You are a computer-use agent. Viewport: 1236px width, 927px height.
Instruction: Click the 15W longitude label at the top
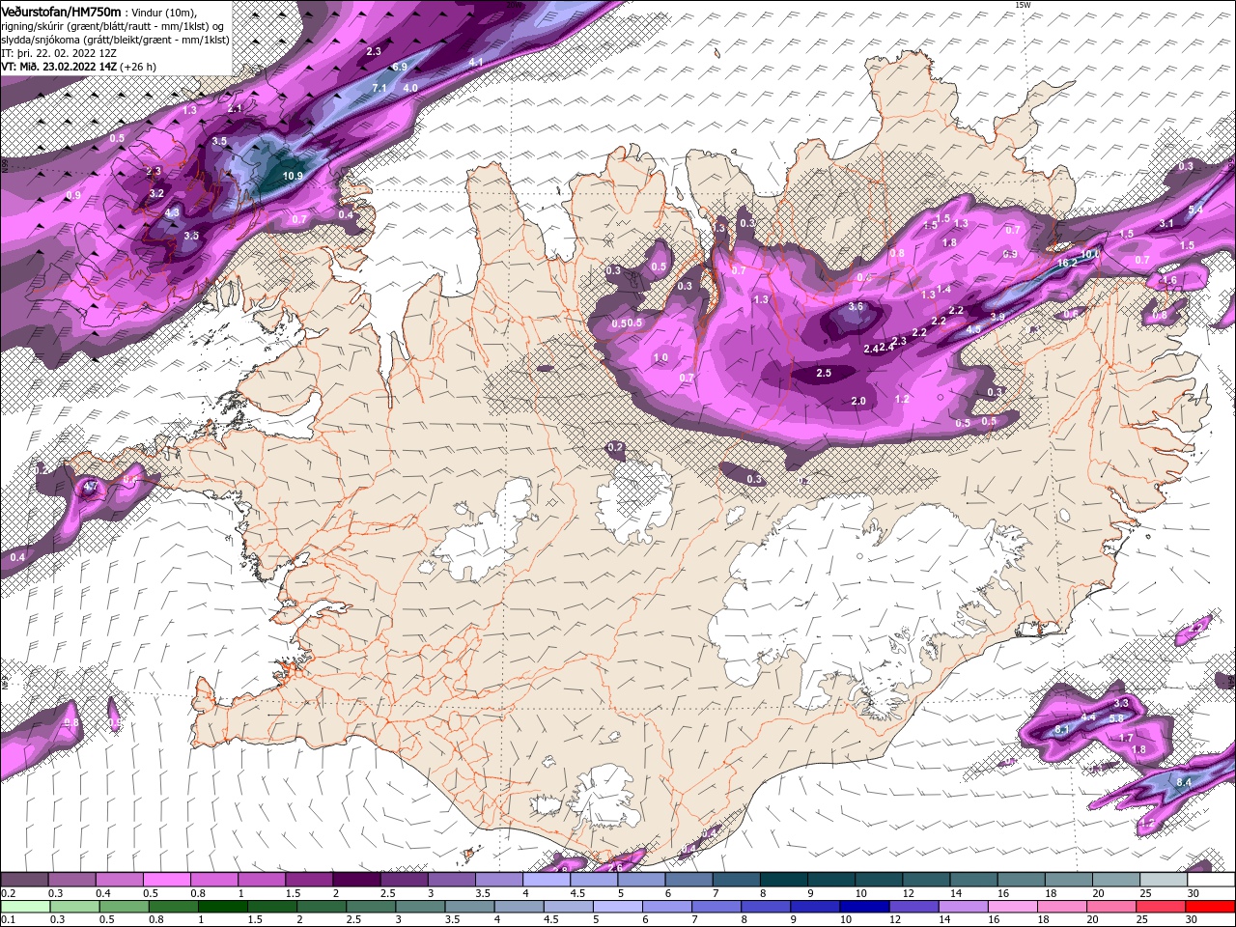[1023, 5]
